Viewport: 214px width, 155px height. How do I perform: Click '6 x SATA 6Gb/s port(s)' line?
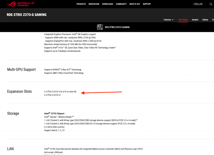coord(54,127)
